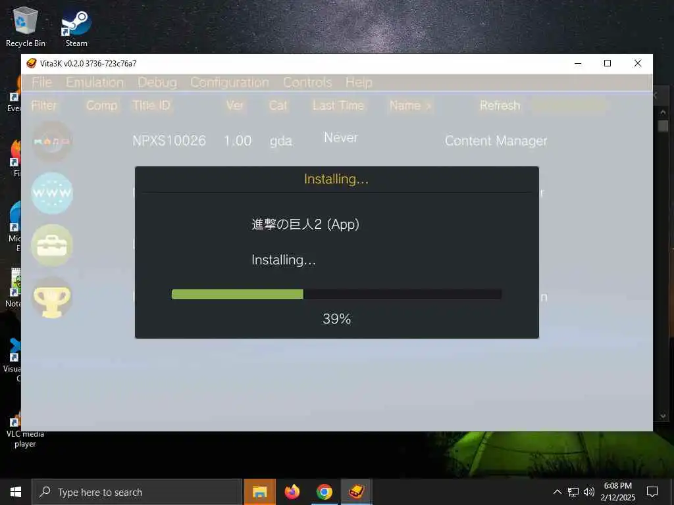
Task: Open the clock showing 6:08 PM
Action: click(x=617, y=492)
